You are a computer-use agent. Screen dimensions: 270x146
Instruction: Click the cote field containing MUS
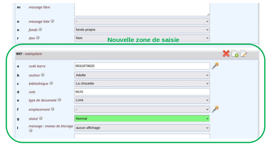142,92
